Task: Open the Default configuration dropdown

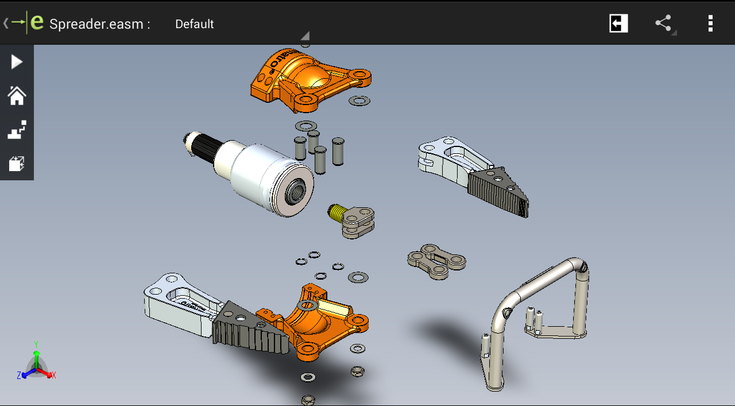Action: click(x=194, y=24)
